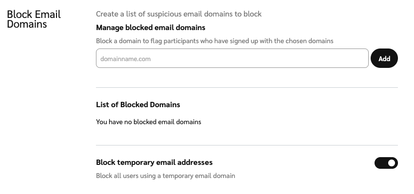Select the "Block Email Domains" section title
This screenshot has height=194, width=414.
pyautogui.click(x=34, y=19)
